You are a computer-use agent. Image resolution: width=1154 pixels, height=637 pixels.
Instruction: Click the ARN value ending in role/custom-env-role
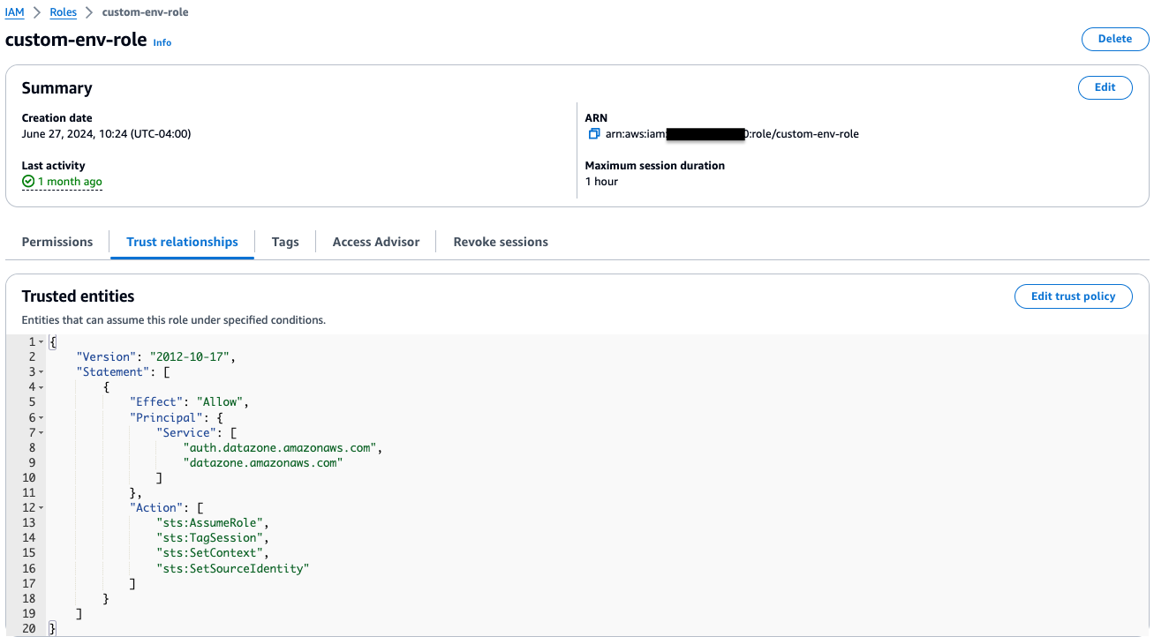pos(732,134)
